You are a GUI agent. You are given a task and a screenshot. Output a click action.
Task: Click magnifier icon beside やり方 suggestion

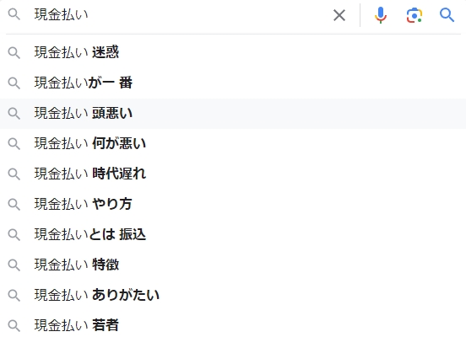[14, 205]
